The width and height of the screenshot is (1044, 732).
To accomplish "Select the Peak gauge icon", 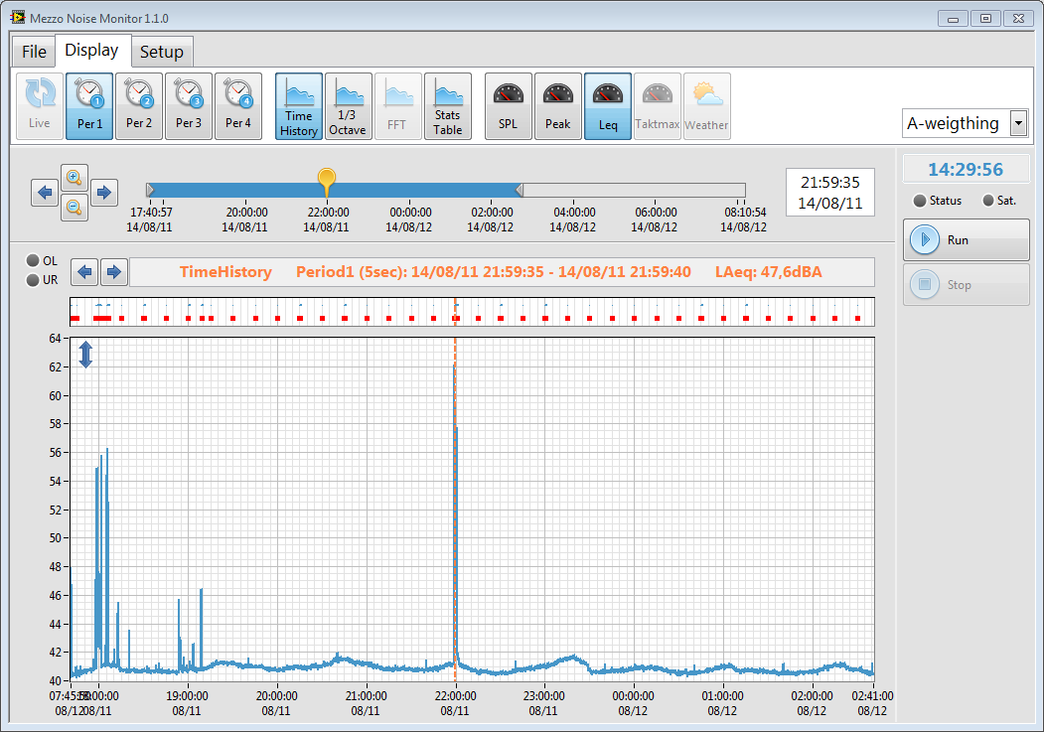I will point(558,105).
